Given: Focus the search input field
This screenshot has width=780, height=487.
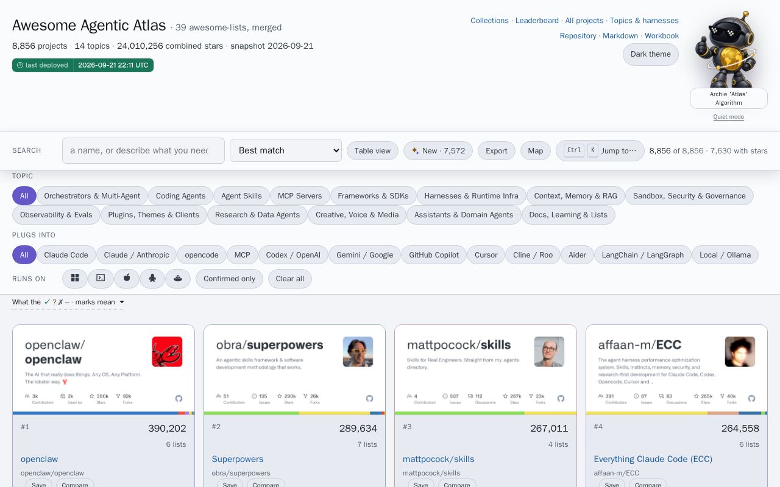Looking at the screenshot, I should [143, 150].
